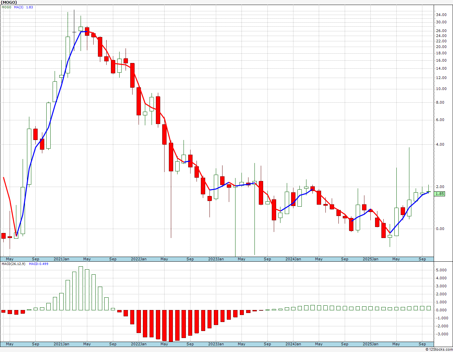Image resolution: width=453 pixels, height=352 pixels.
Task: Click the 2024Jan marker on price time axis
Action: [293, 259]
